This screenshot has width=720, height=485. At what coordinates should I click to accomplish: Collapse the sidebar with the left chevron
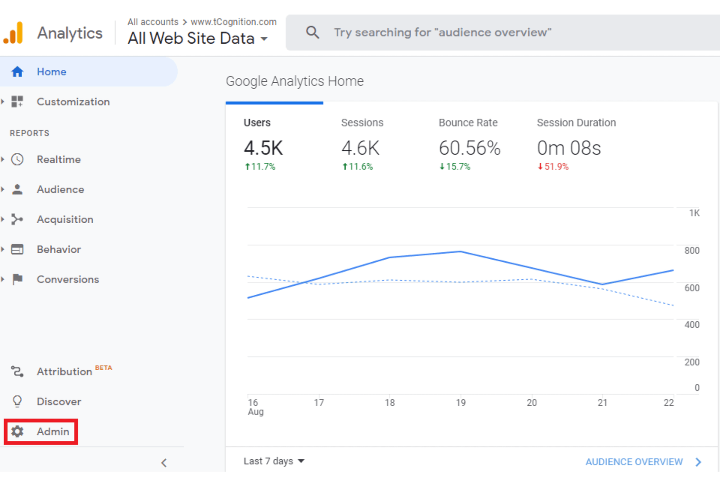click(x=164, y=463)
